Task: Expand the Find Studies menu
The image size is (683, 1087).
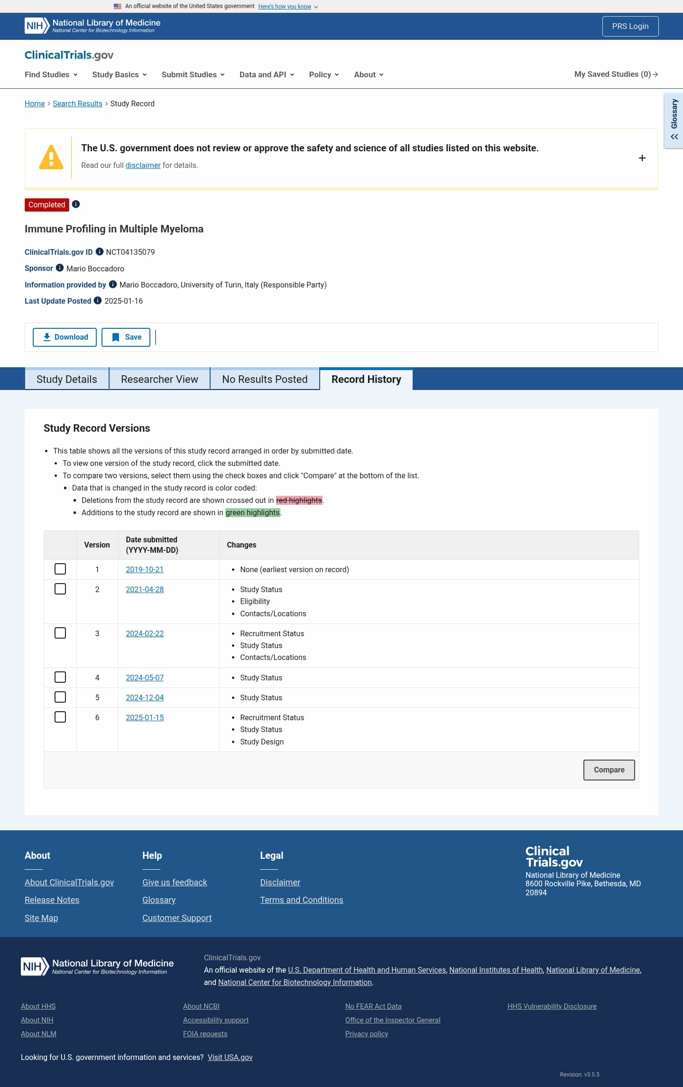Action: coord(51,74)
